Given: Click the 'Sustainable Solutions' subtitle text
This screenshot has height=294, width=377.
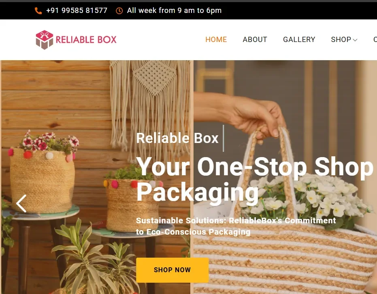Looking at the screenshot, I should click(236, 226).
